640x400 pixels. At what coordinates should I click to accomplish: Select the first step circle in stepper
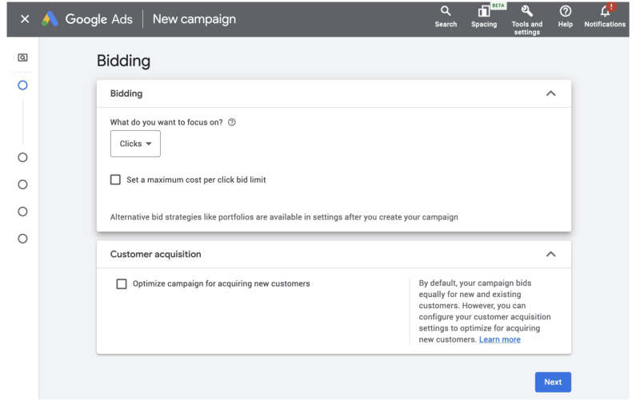pos(22,85)
